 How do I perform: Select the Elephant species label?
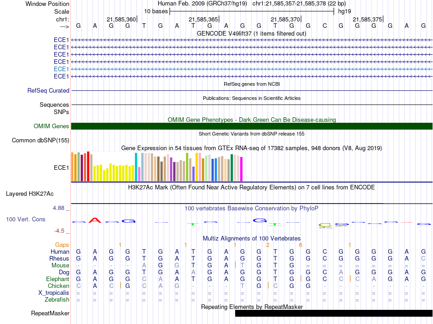click(x=57, y=279)
